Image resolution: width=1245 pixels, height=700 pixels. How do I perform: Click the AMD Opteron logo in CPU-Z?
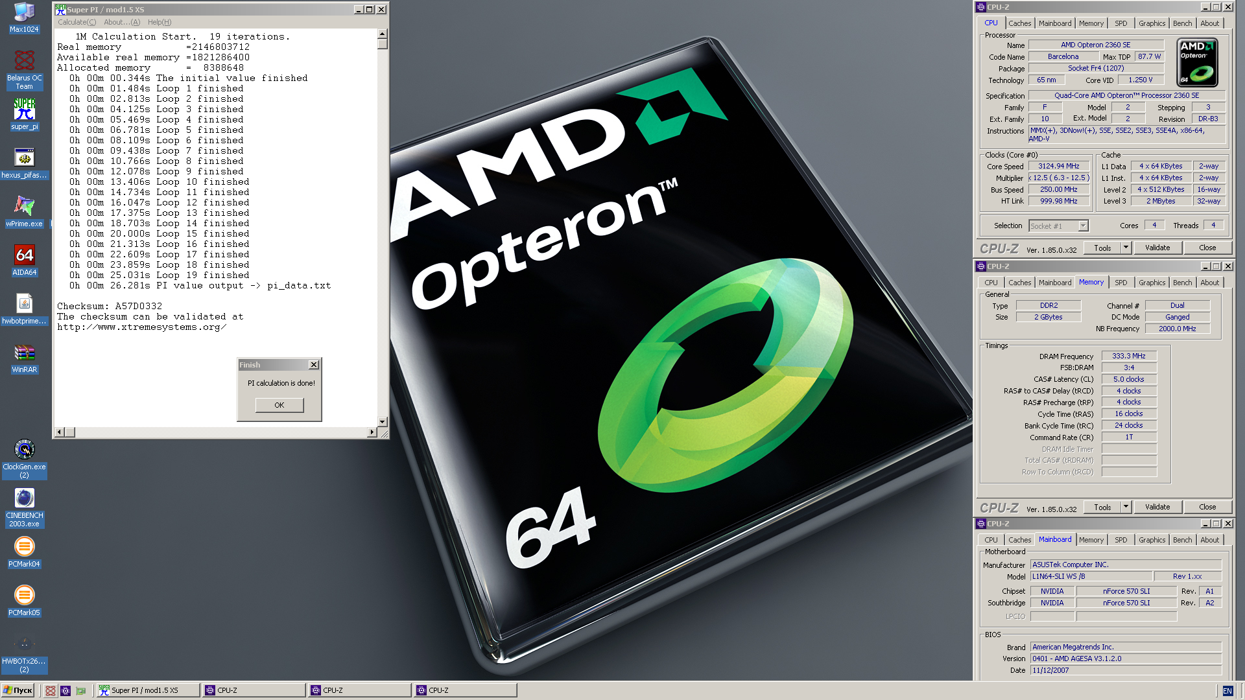(x=1197, y=62)
